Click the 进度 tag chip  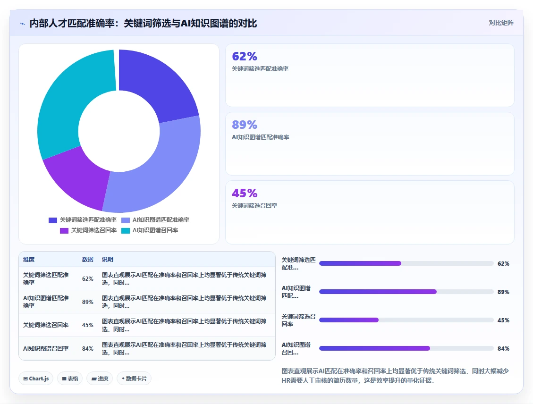click(x=100, y=379)
